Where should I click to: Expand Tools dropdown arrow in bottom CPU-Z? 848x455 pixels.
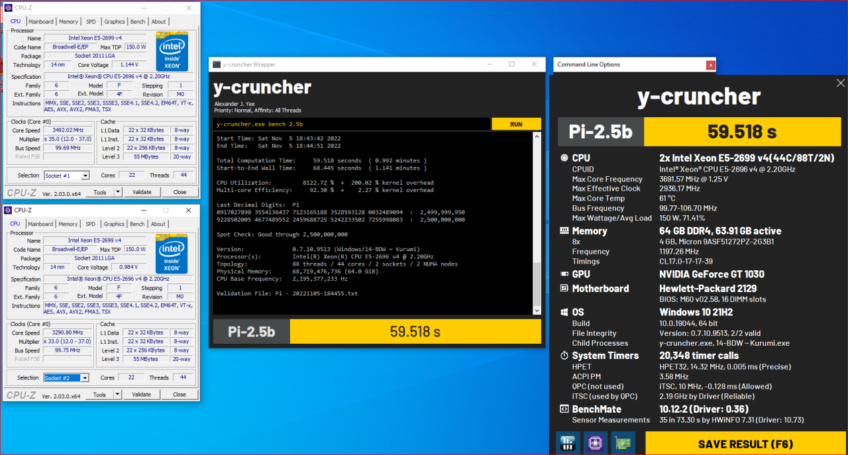pos(118,395)
